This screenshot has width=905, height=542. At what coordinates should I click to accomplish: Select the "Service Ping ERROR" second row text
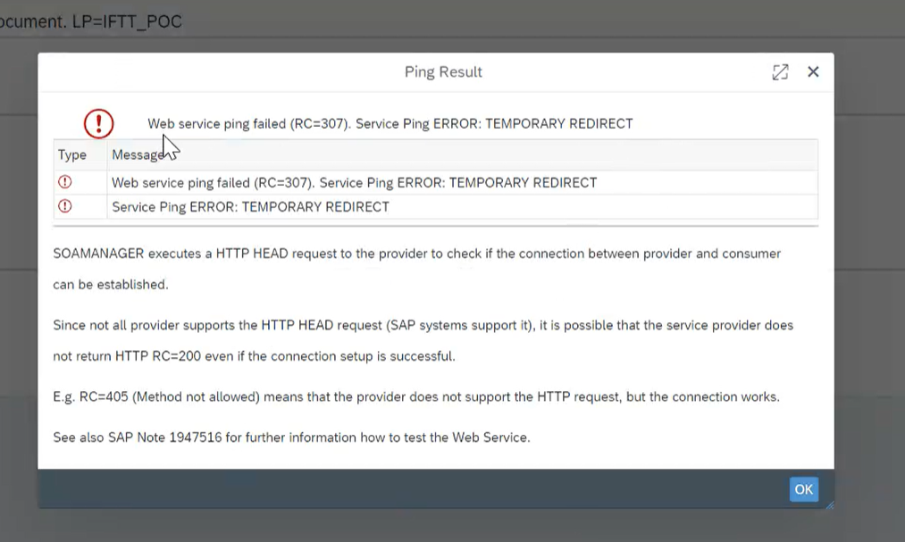pyautogui.click(x=250, y=206)
